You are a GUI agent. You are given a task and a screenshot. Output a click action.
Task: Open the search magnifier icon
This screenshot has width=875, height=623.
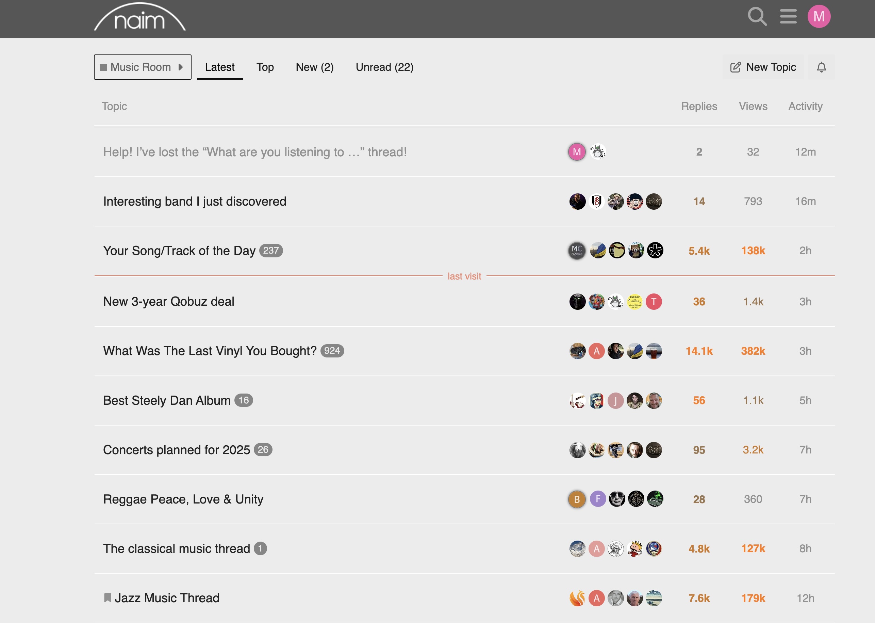point(757,16)
